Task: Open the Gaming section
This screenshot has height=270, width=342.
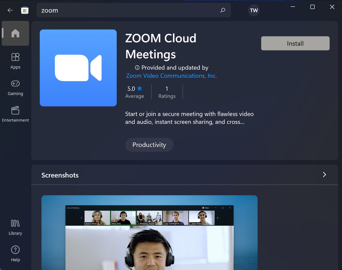Action: [x=15, y=87]
